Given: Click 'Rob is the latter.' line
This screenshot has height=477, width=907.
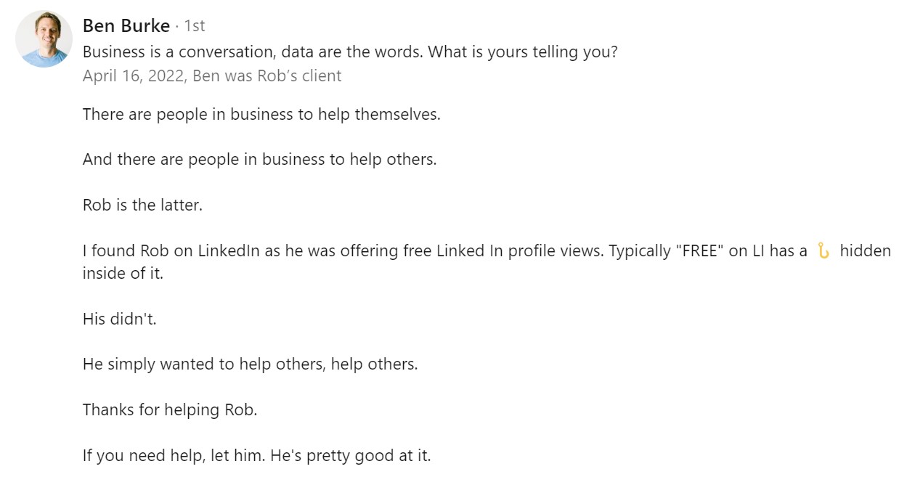Looking at the screenshot, I should click(142, 205).
